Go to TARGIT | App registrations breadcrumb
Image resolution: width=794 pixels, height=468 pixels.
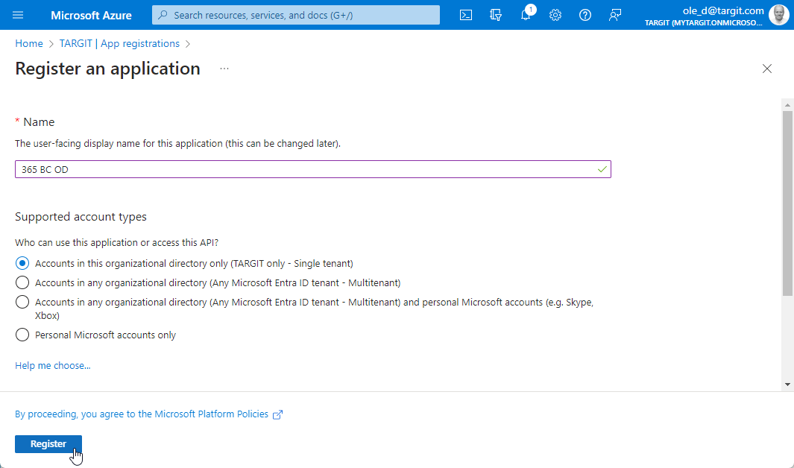pos(119,43)
